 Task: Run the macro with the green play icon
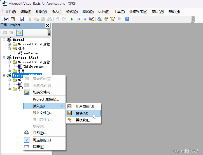click(72, 19)
